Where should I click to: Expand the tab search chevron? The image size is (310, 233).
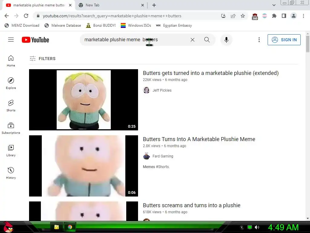274,5
